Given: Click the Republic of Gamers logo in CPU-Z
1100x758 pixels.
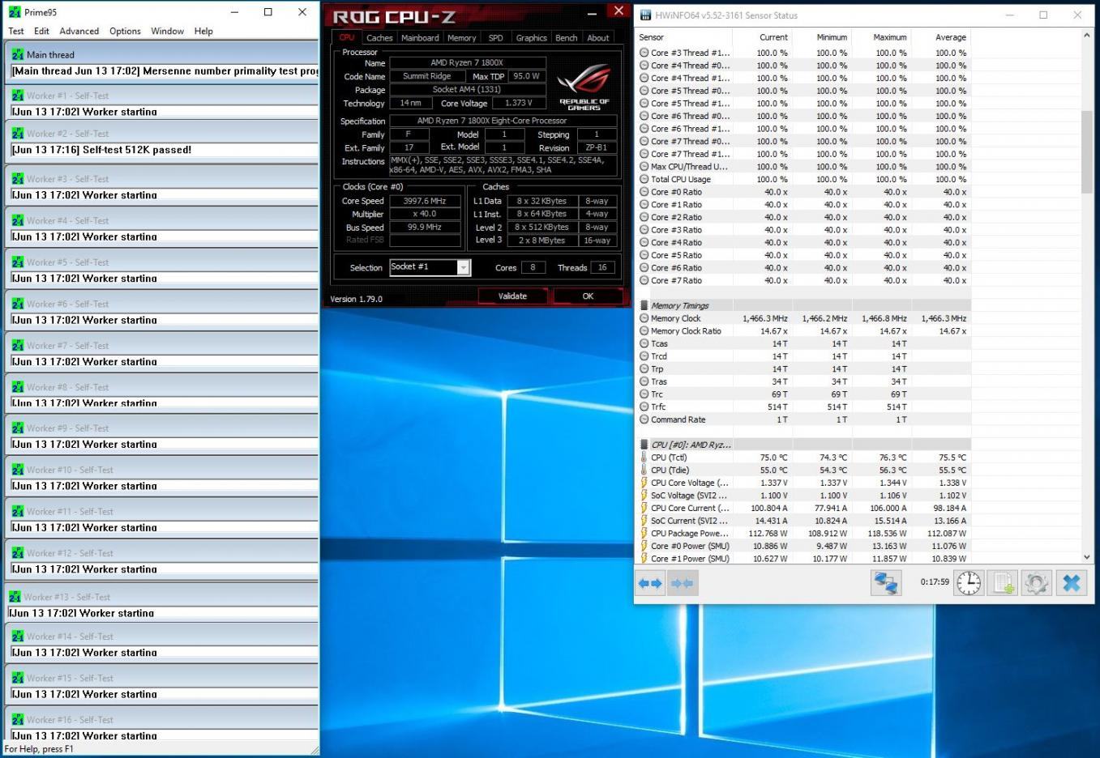Looking at the screenshot, I should coord(584,87).
